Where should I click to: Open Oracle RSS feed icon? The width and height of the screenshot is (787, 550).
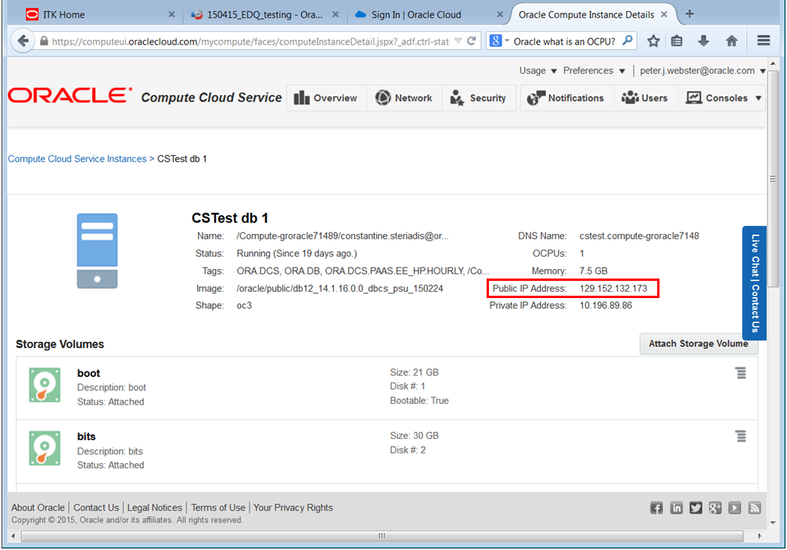pyautogui.click(x=754, y=508)
